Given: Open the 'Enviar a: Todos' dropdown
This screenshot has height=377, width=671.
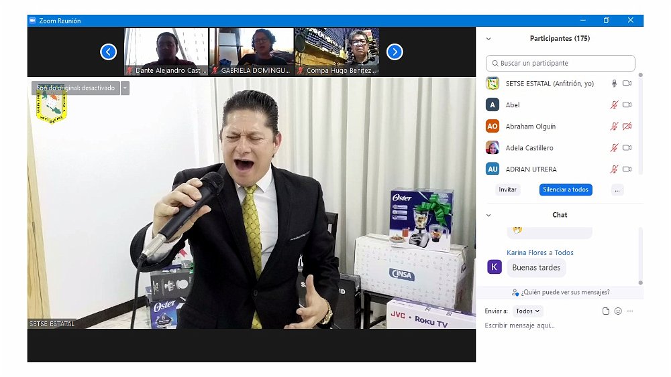Looking at the screenshot, I should pyautogui.click(x=527, y=311).
